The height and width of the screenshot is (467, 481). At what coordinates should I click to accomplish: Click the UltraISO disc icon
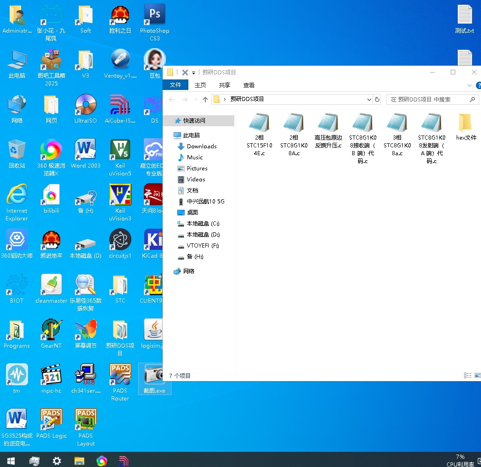85,105
